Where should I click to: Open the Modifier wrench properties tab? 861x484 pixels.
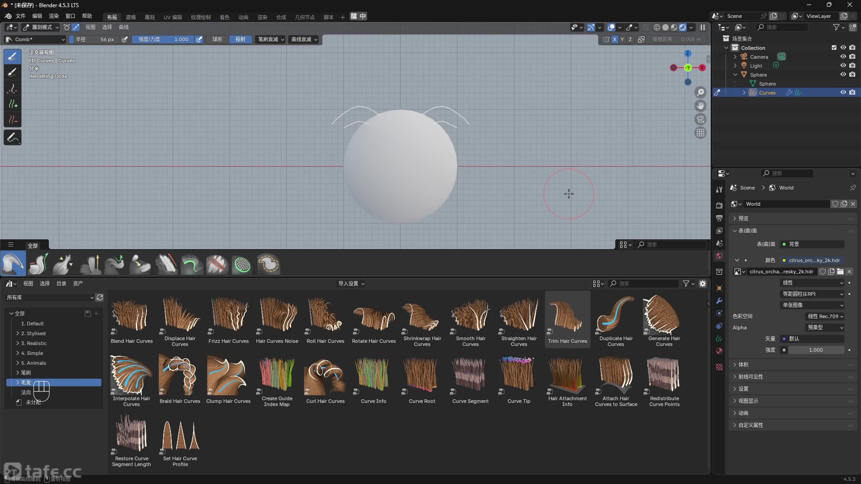719,301
